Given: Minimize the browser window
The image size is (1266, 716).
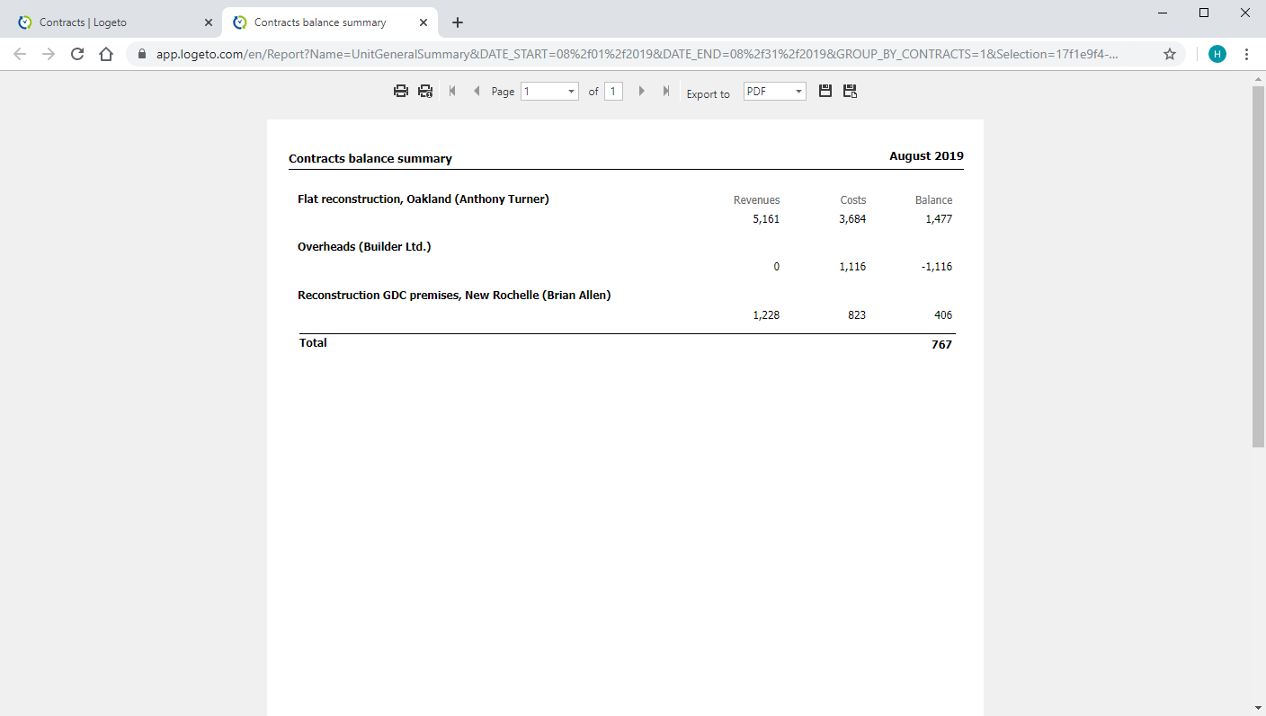Looking at the screenshot, I should 1163,13.
